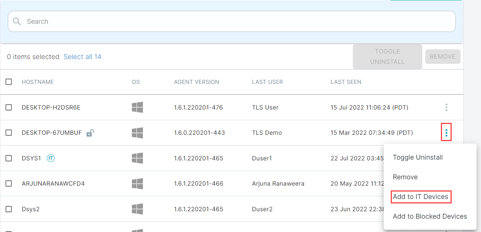
Task: Click the Windows icon in Dsys2 row
Action: tap(138, 209)
